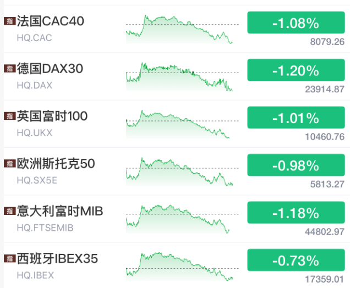
Task: Select the 意大利富时MIB index name
Action: 60,211
